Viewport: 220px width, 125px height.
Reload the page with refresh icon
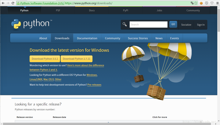point(13,3)
